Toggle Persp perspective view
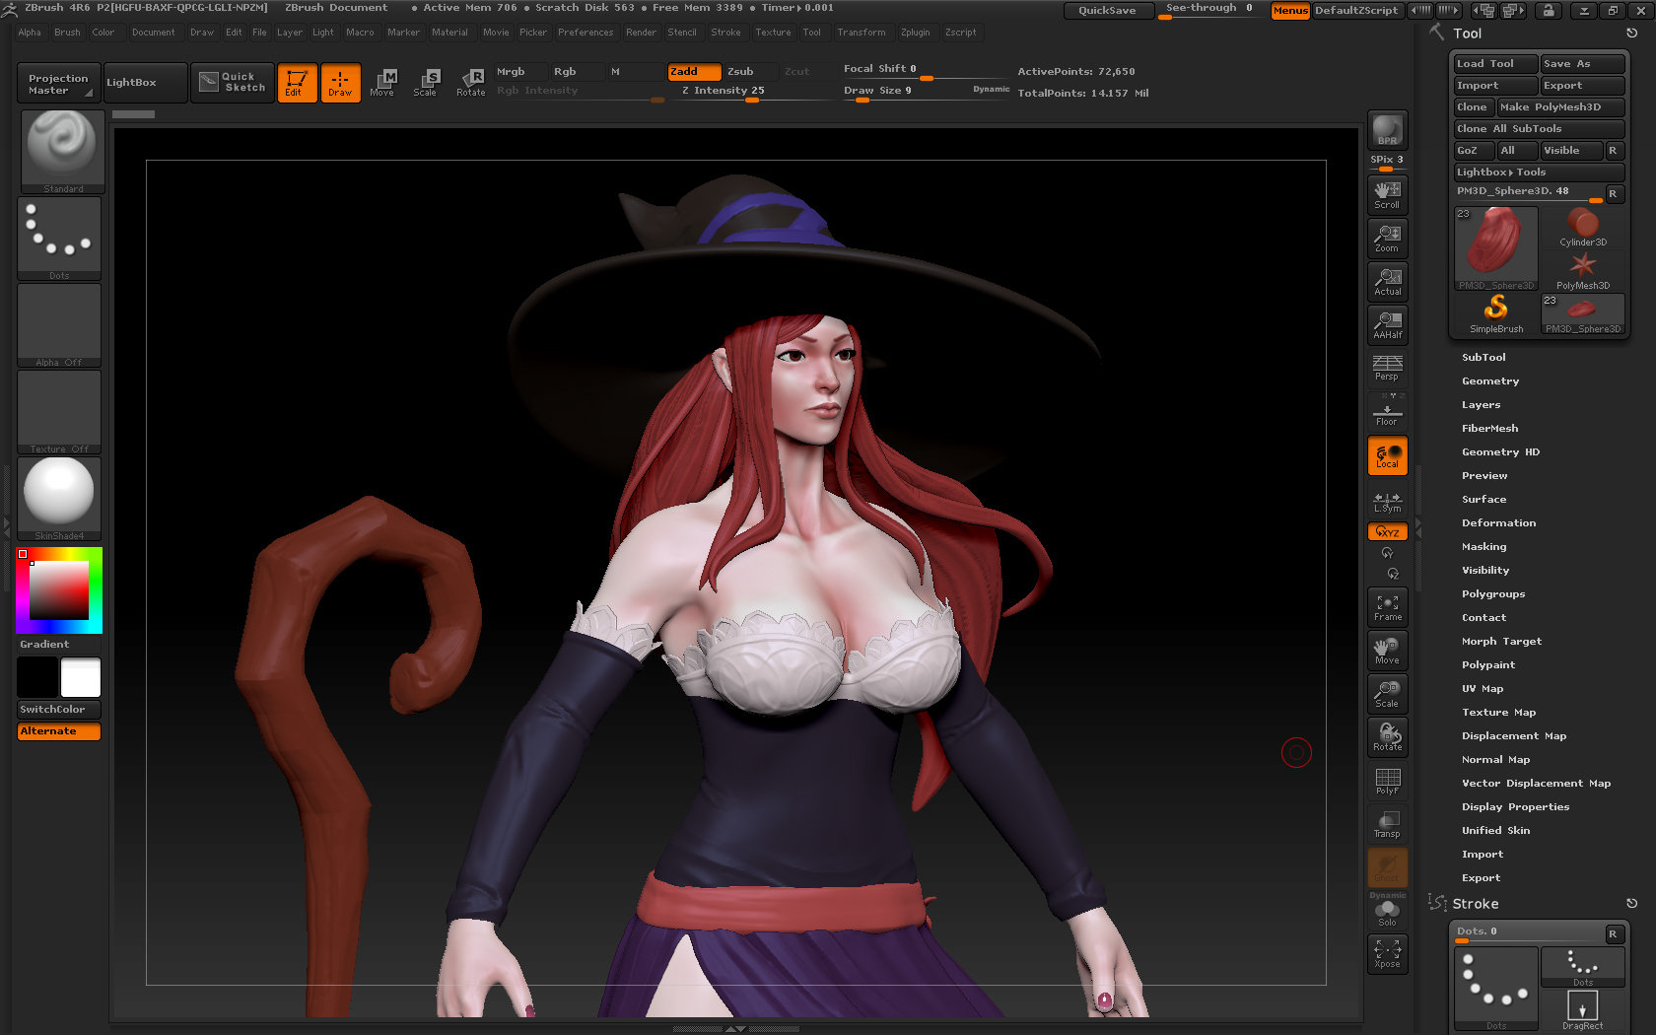The width and height of the screenshot is (1656, 1035). coord(1387,369)
